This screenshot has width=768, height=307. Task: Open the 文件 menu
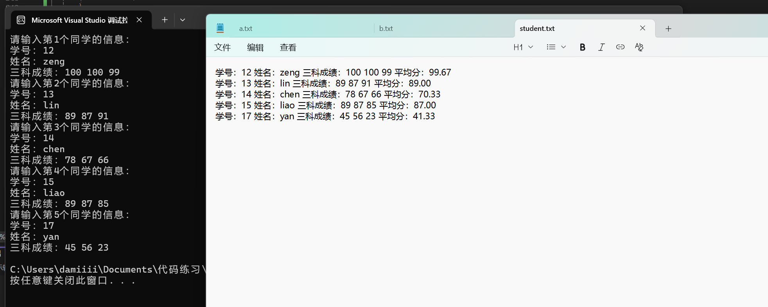coord(223,47)
